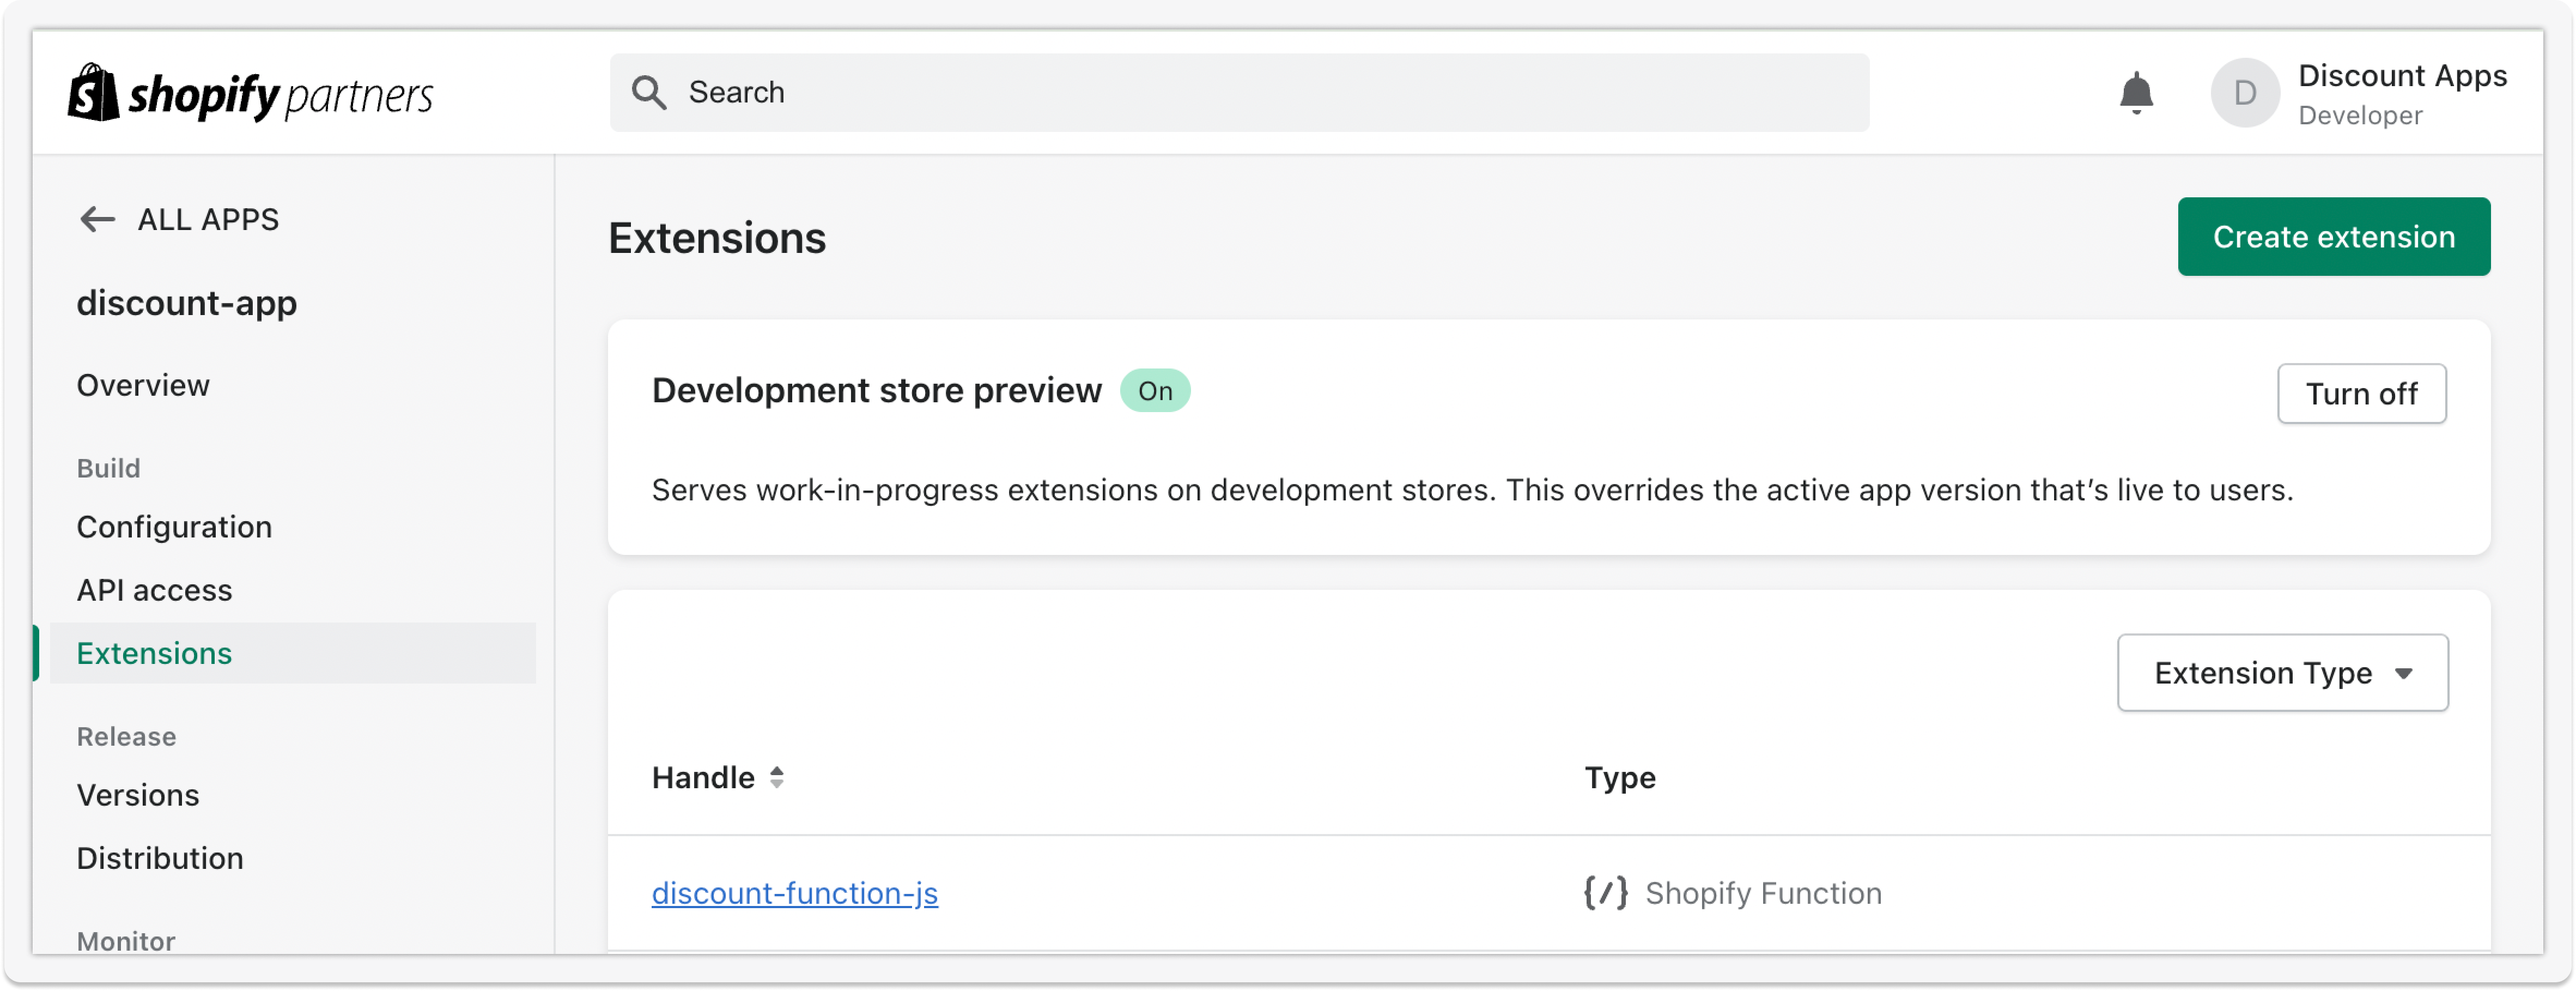Click the Monitor section label

click(x=126, y=941)
